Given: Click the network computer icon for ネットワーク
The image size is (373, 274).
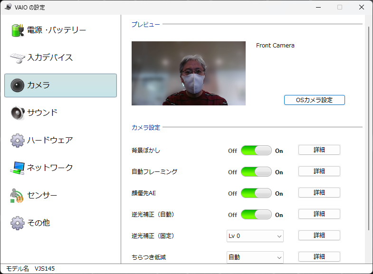Looking at the screenshot, I should click(18, 168).
